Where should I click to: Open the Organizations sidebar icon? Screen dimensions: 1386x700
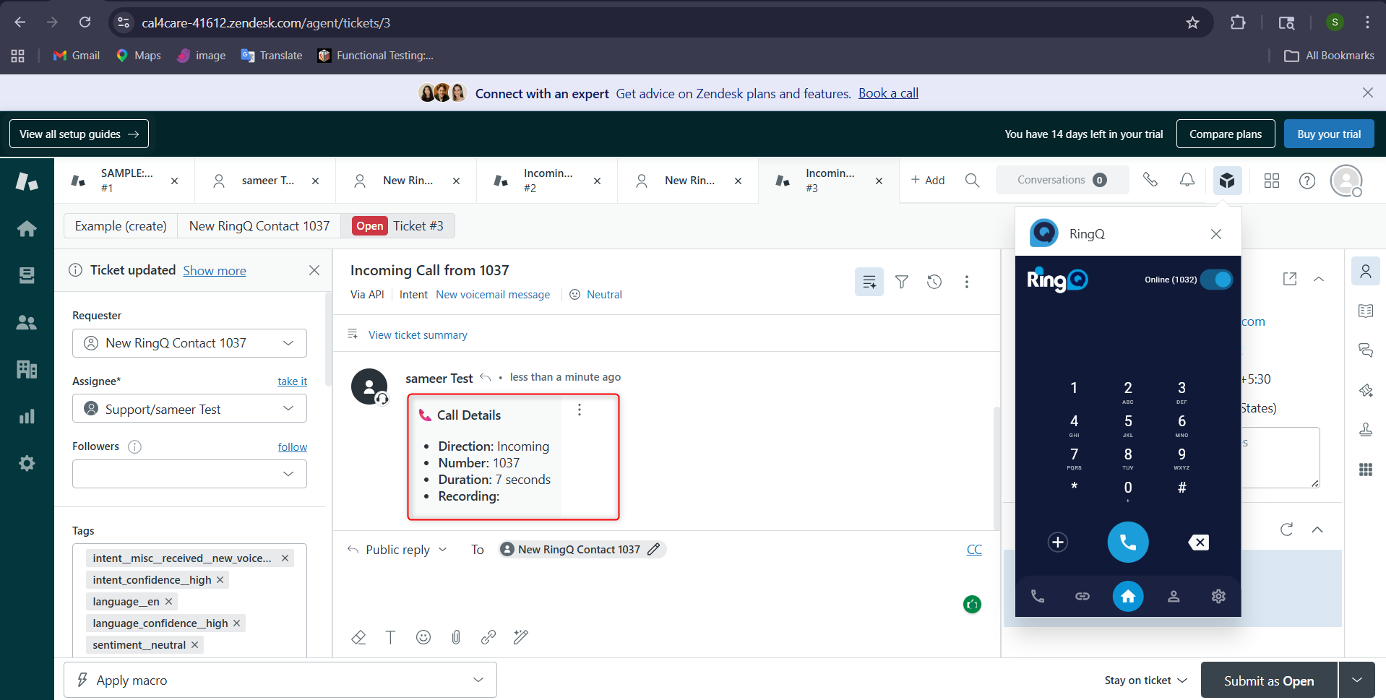pyautogui.click(x=27, y=369)
